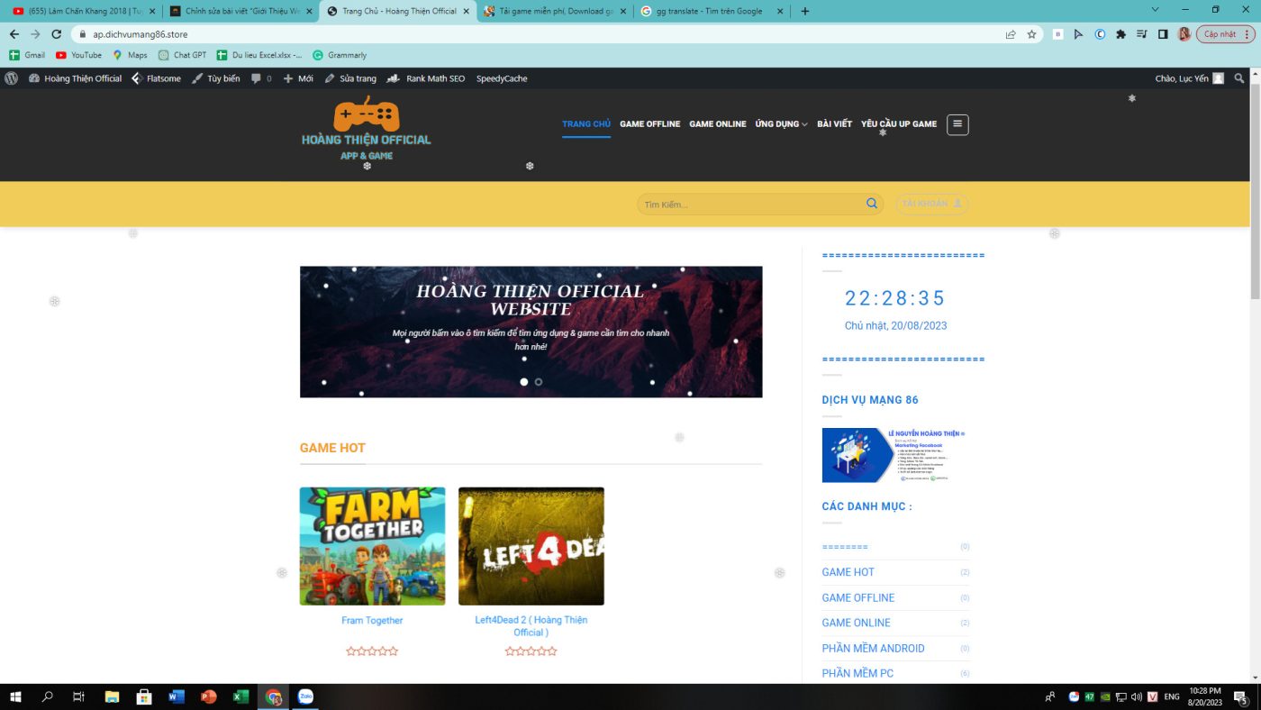
Task: Open the Dịch Vụ Mạng 86 banner image
Action: [x=894, y=455]
